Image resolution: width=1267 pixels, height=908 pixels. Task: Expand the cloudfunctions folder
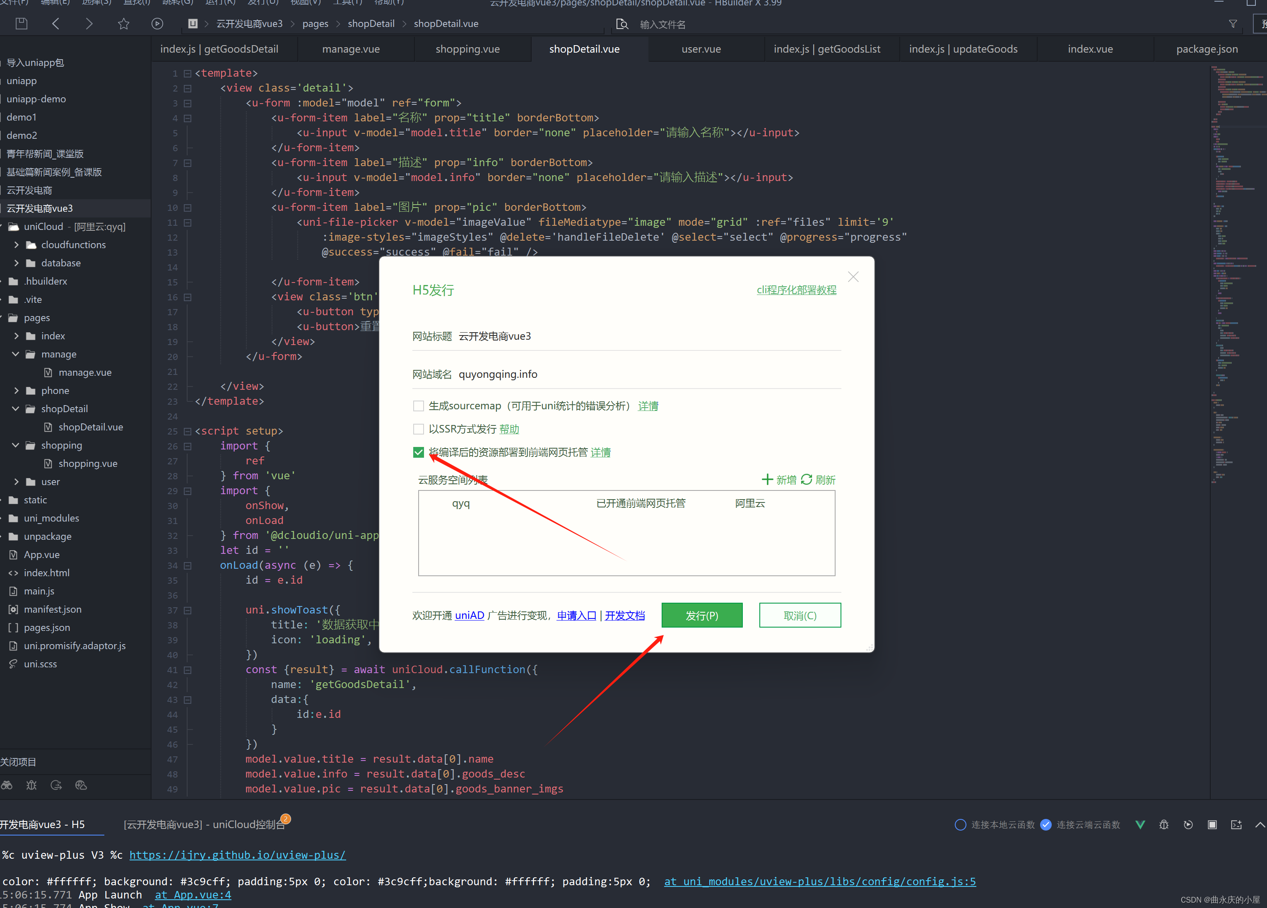click(x=16, y=245)
